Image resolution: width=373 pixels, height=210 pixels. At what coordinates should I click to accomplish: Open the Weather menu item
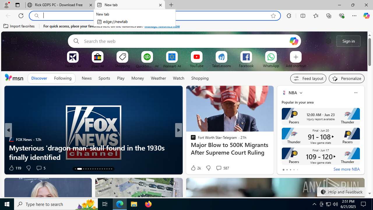click(x=158, y=78)
